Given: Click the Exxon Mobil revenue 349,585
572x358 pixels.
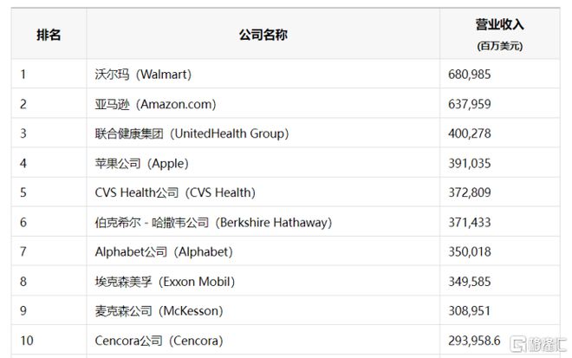Looking at the screenshot, I should click(x=471, y=281).
